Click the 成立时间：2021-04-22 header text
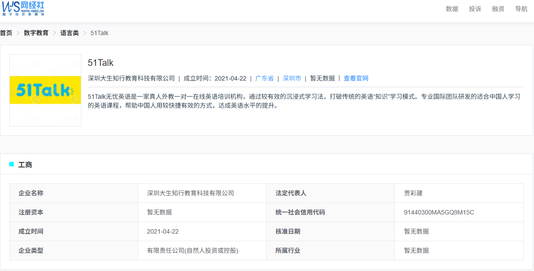 [x=215, y=78]
